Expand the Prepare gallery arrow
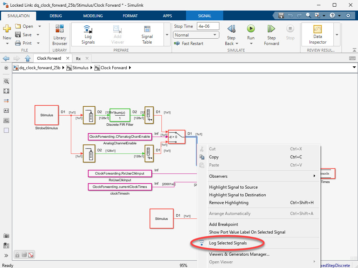The image size is (358, 268). click(166, 35)
